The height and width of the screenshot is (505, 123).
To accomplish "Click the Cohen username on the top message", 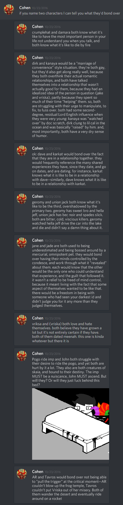I will 25,8.
